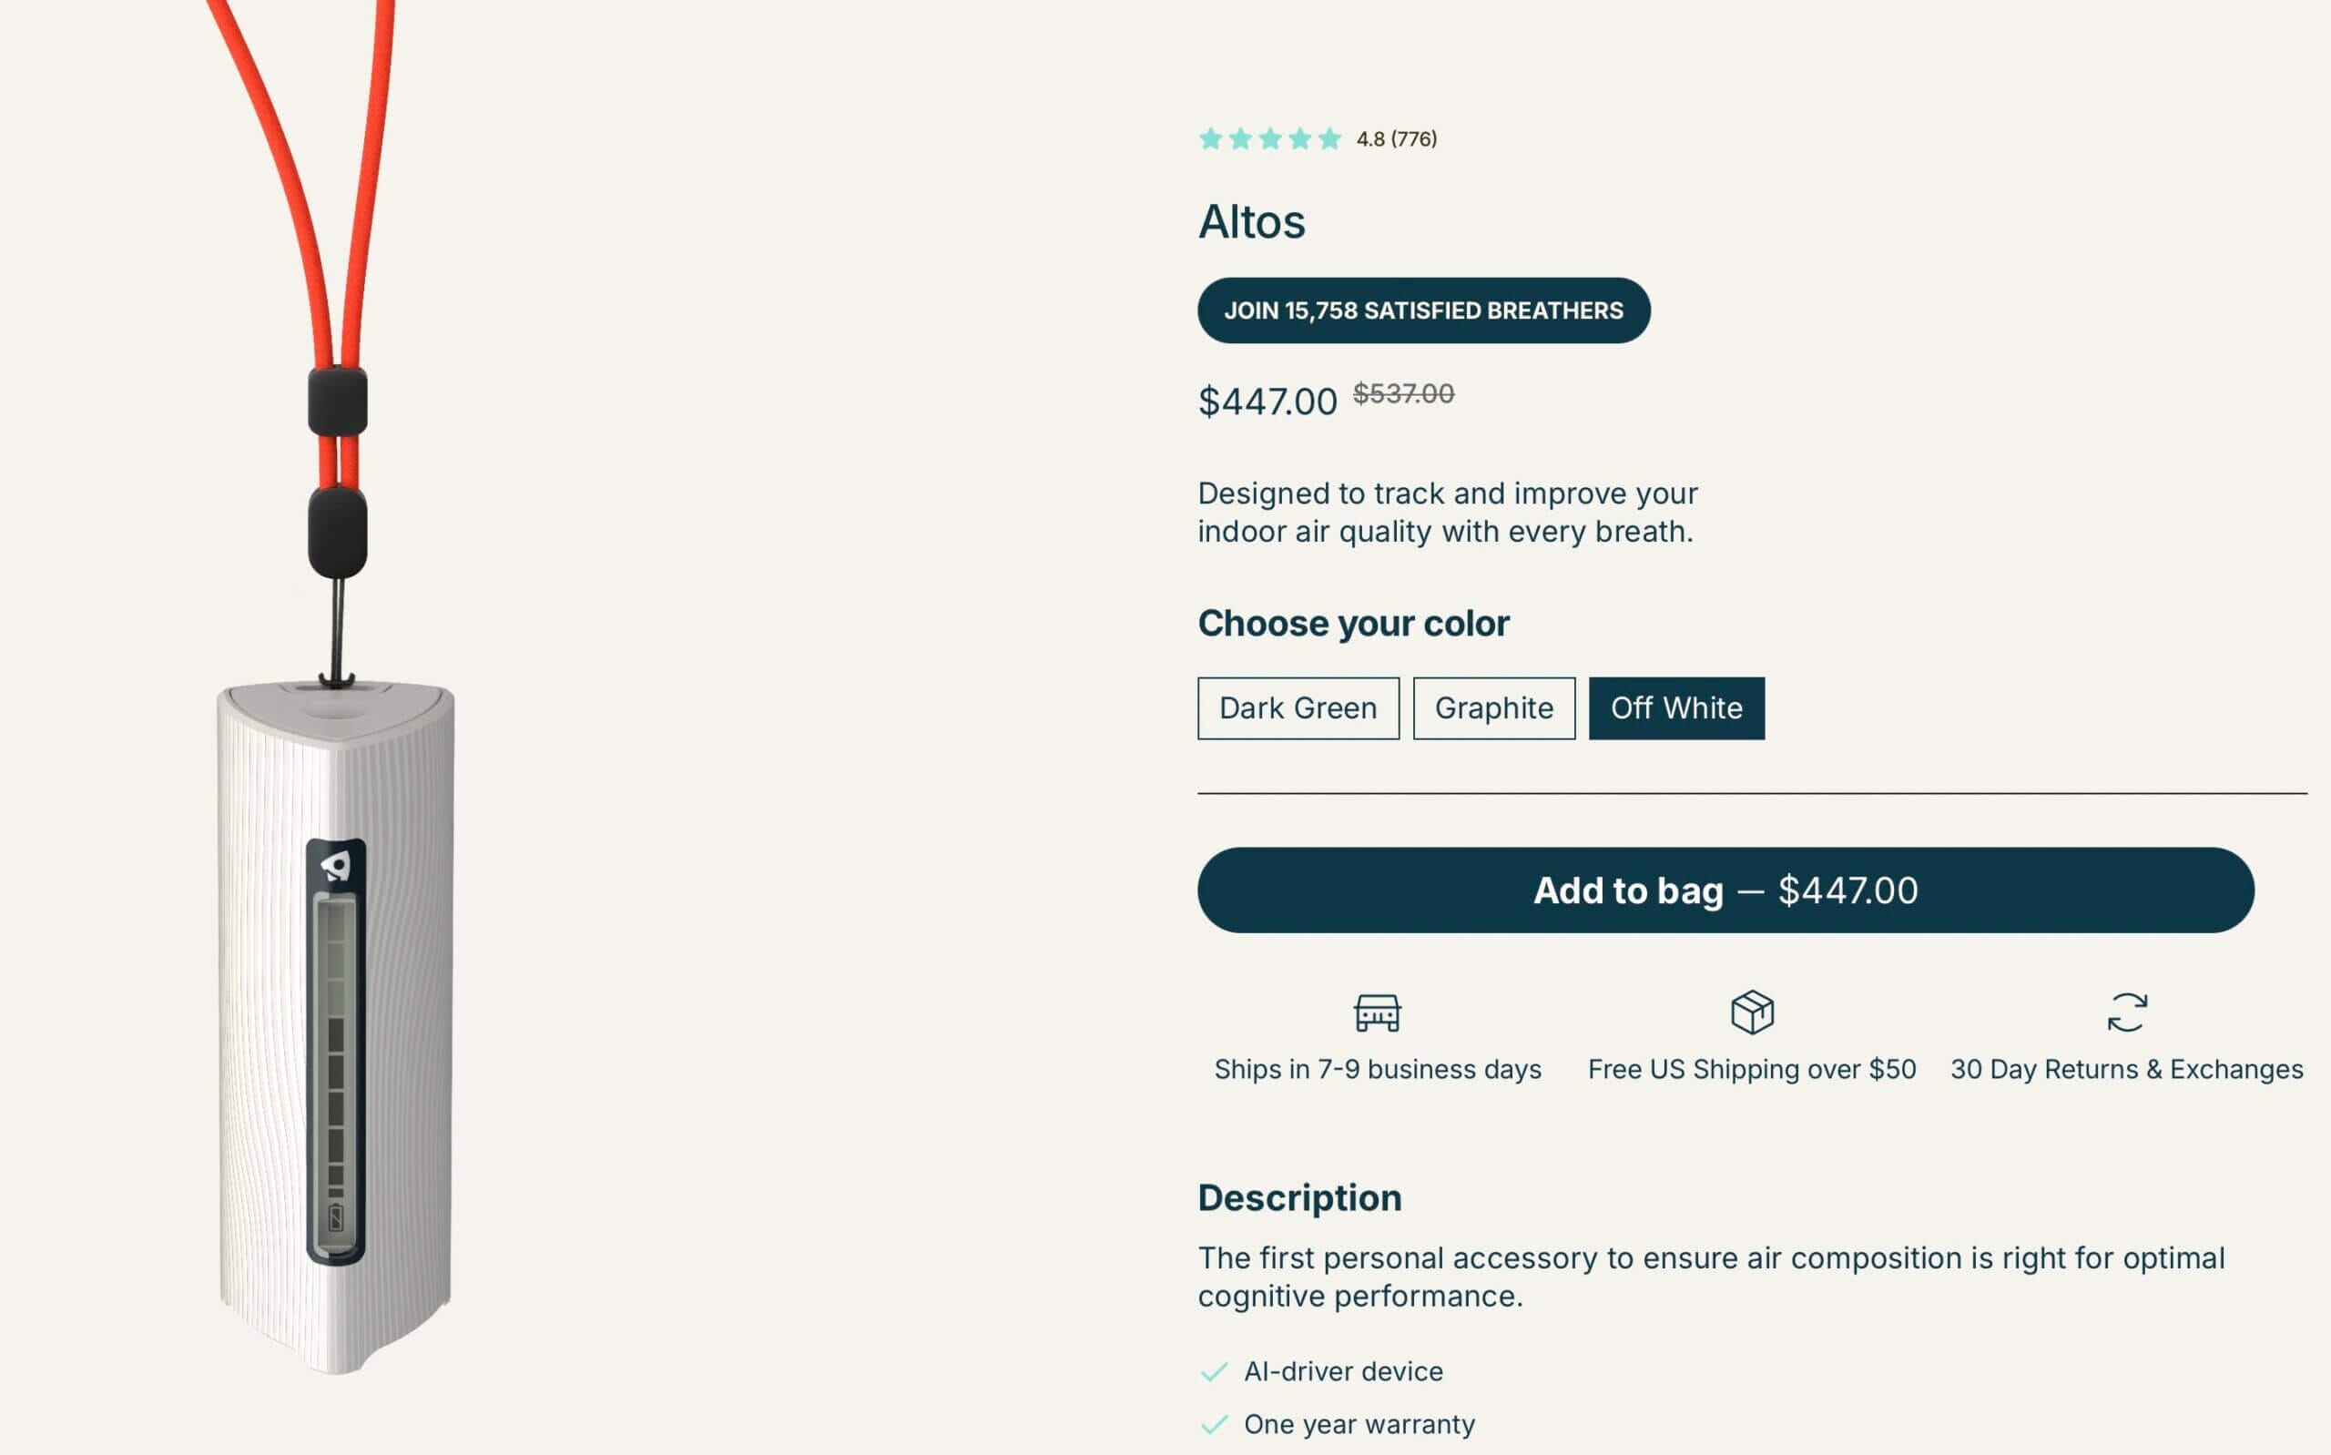Select the Dark Green color option
The width and height of the screenshot is (2331, 1455).
pyautogui.click(x=1297, y=707)
